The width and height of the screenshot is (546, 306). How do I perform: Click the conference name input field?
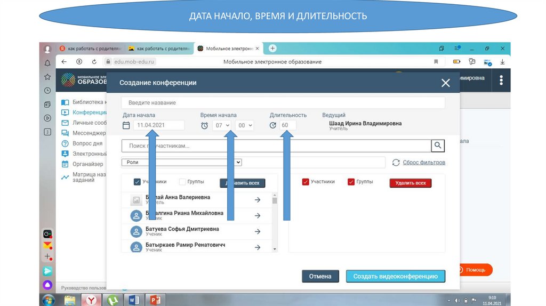[283, 102]
